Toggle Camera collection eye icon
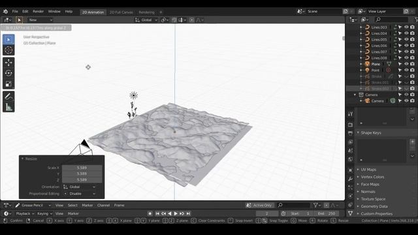The height and width of the screenshot is (235, 418). tap(406, 95)
